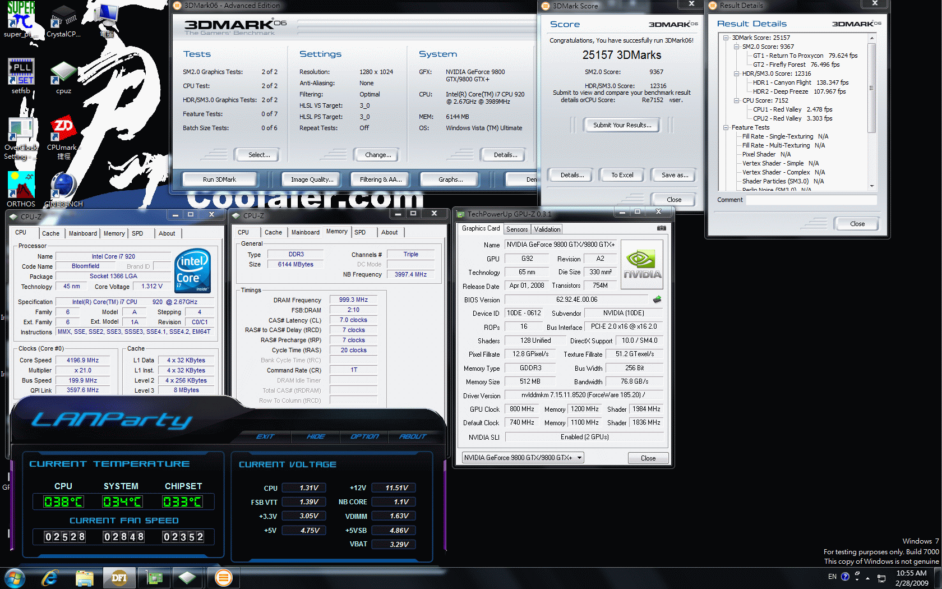The image size is (942, 589).
Task: Switch to Mainboard tab in left CPU-Z
Action: pos(83,233)
